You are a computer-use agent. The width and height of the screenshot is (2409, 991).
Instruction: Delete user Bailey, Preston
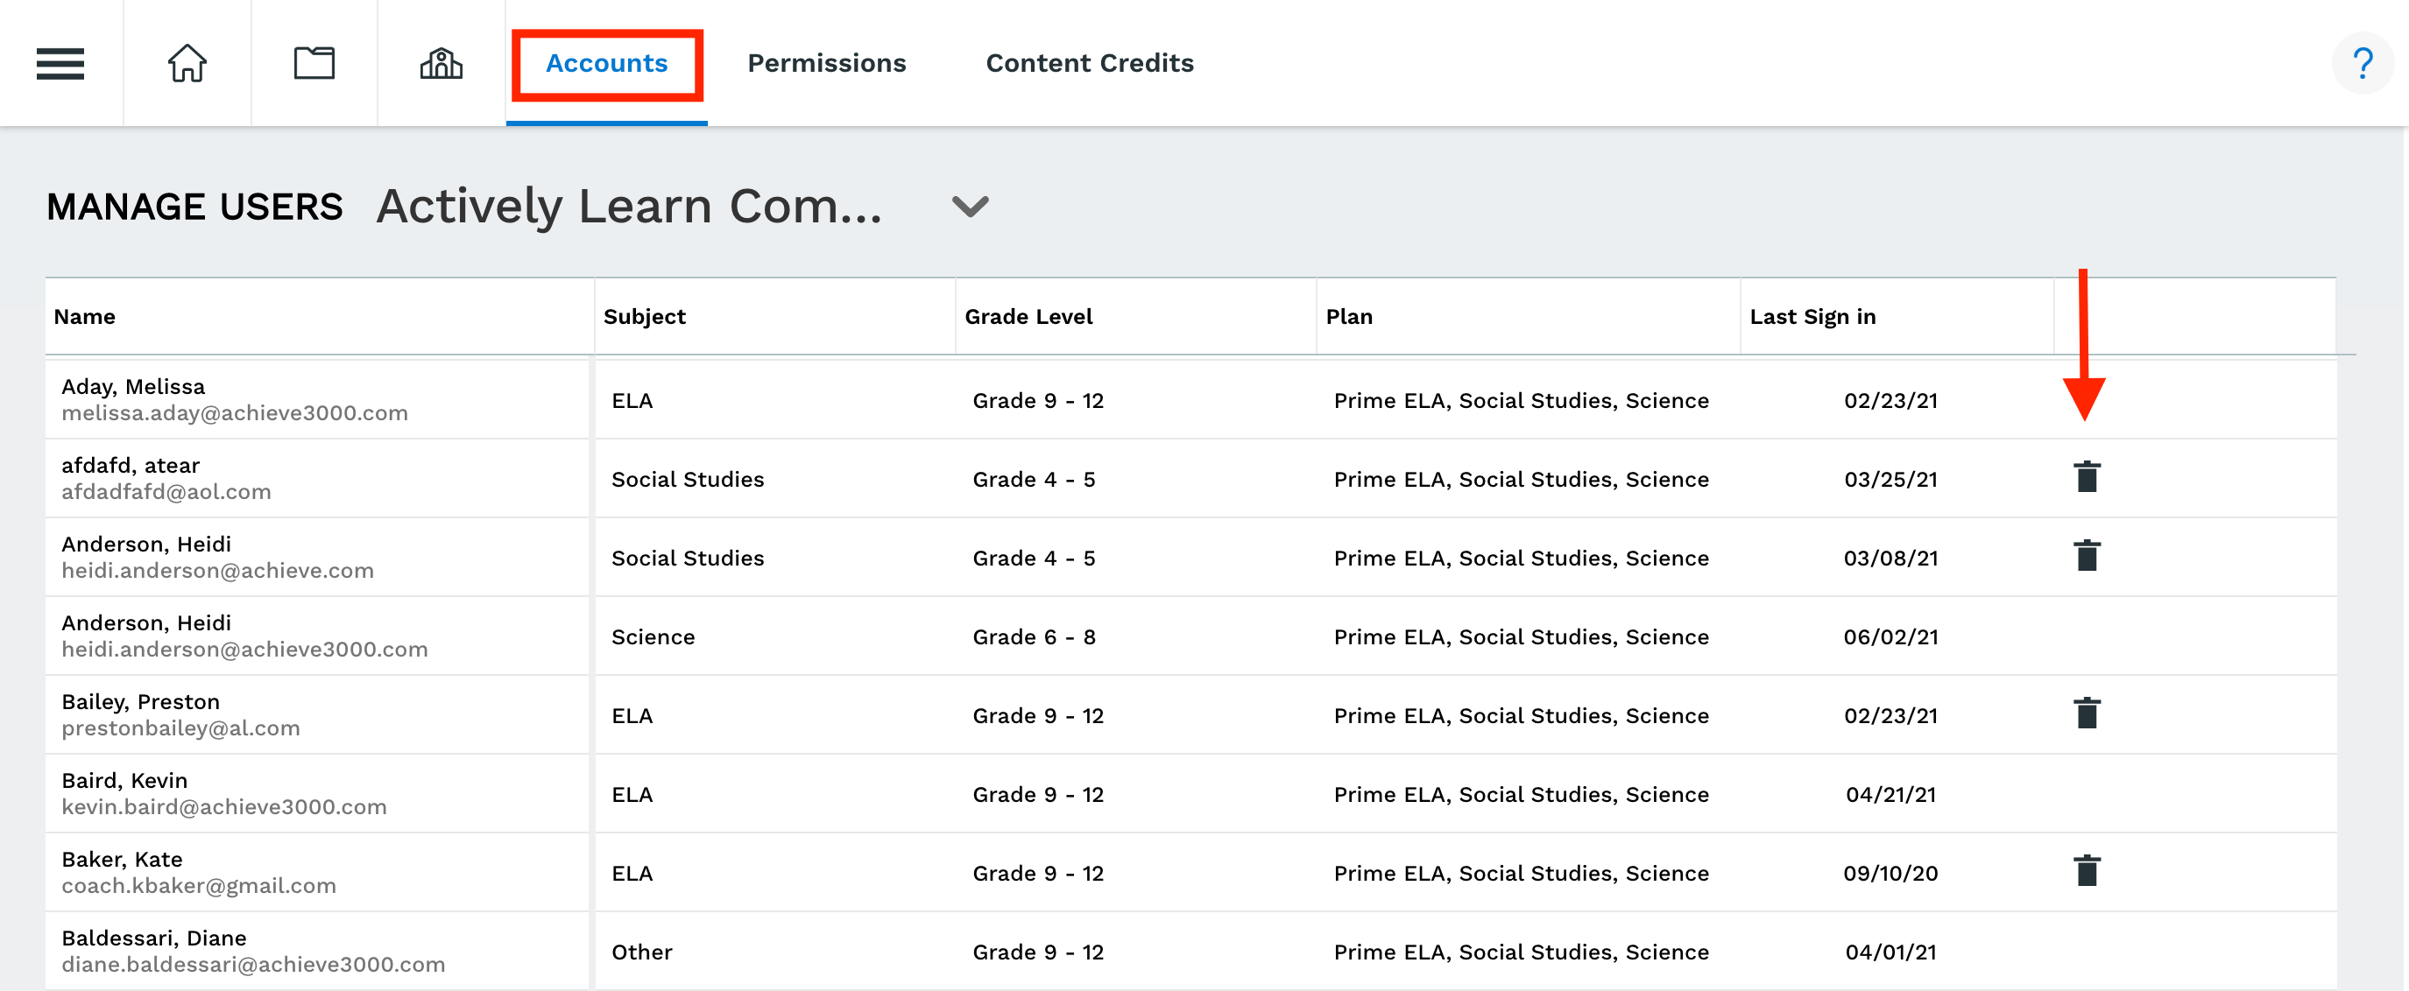(2087, 713)
